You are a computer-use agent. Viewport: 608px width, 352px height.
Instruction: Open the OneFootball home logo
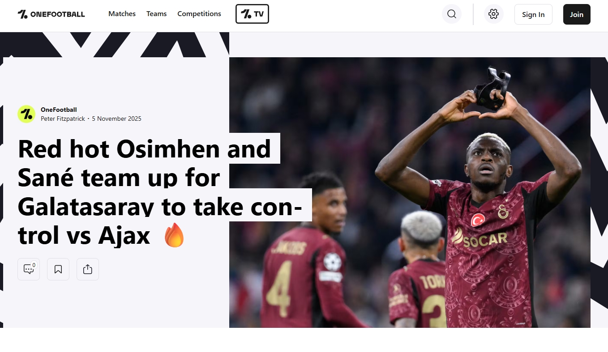51,14
